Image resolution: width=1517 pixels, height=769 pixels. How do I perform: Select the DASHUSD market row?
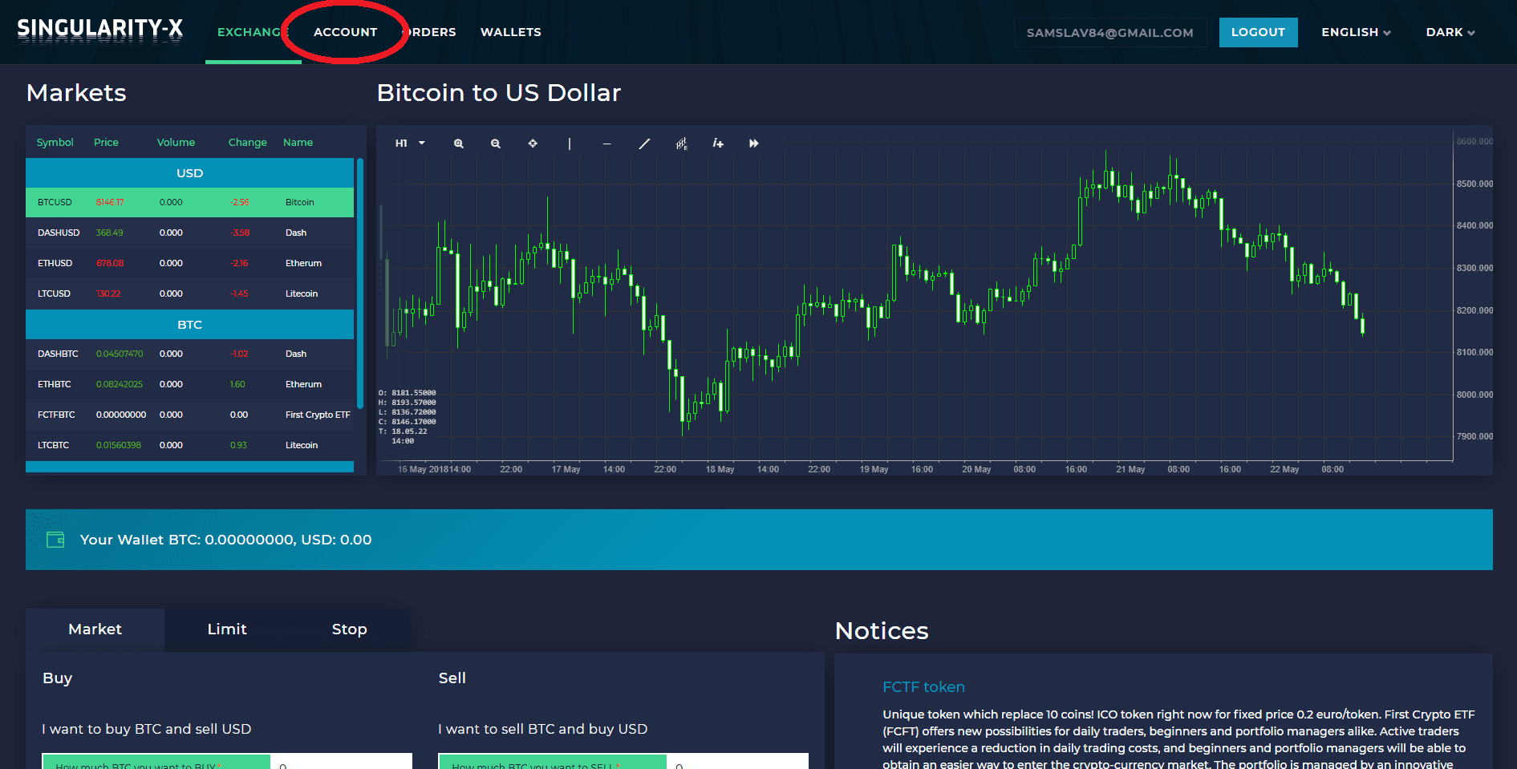[189, 233]
